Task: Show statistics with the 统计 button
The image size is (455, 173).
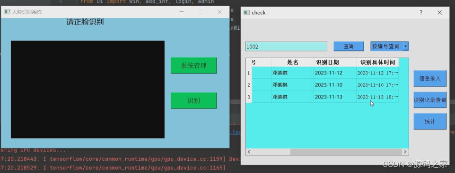Action: [x=430, y=122]
